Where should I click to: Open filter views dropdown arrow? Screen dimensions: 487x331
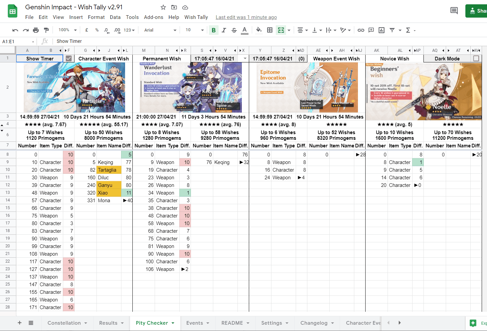click(x=400, y=30)
